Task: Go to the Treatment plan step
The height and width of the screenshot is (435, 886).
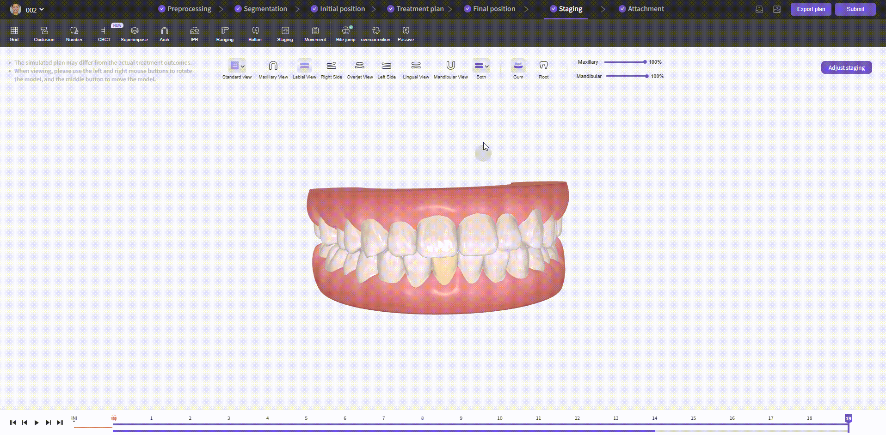Action: tap(415, 9)
